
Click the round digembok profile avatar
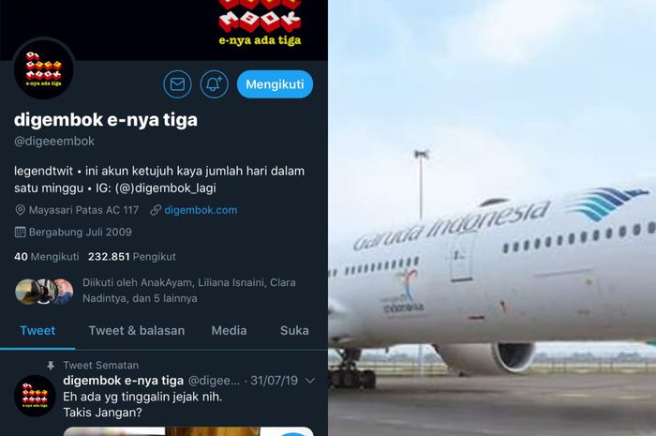coord(44,69)
